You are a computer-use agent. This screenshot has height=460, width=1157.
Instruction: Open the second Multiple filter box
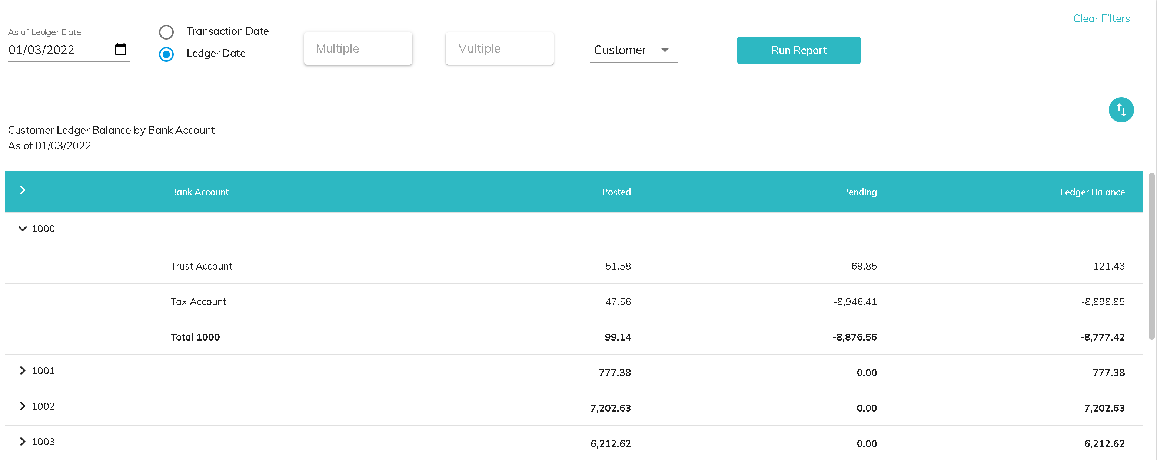tap(499, 48)
